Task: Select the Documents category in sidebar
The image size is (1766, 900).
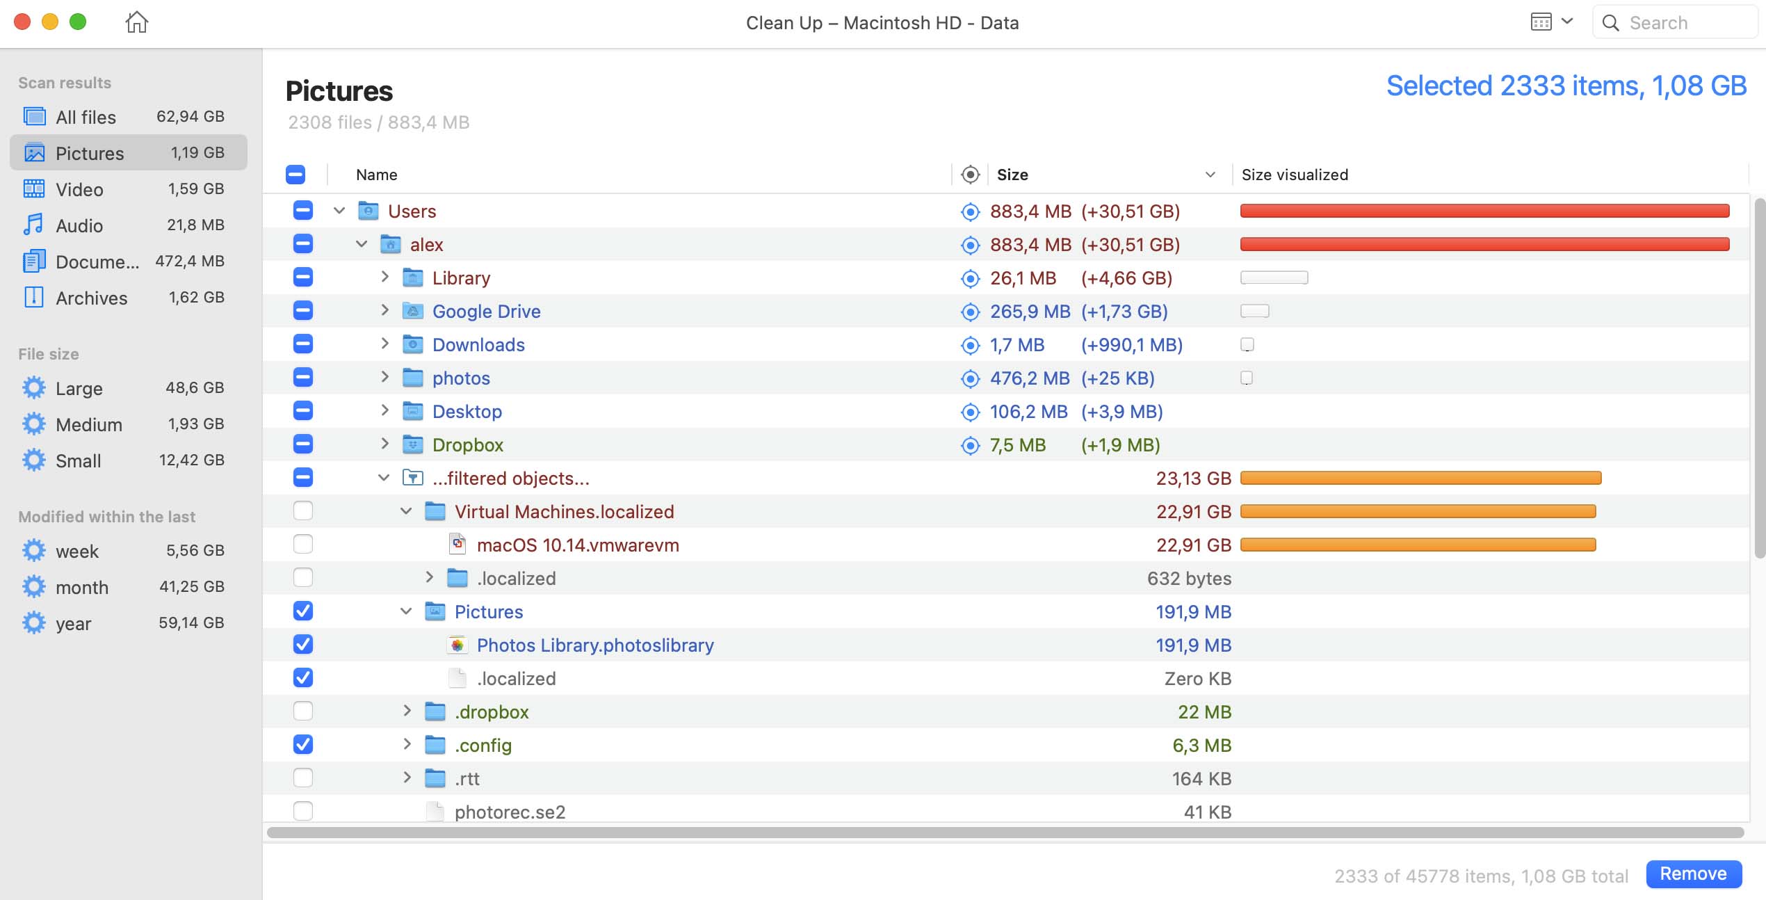Action: 96,262
